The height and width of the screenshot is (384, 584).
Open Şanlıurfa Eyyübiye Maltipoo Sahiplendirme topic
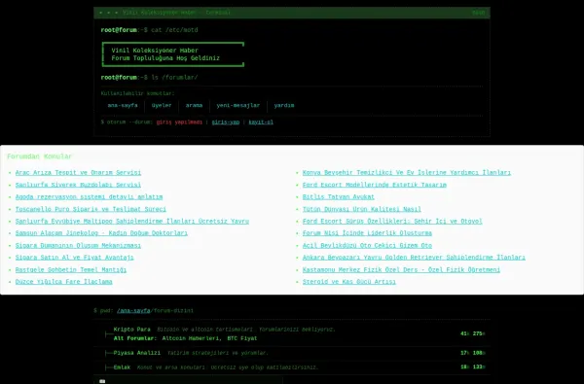coord(132,221)
